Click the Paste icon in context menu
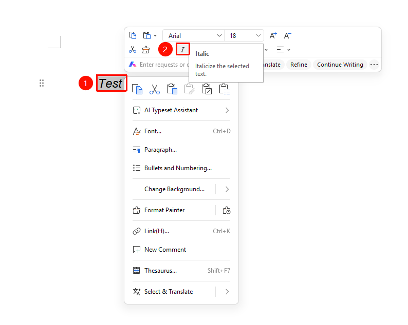408x325 pixels. [x=172, y=89]
